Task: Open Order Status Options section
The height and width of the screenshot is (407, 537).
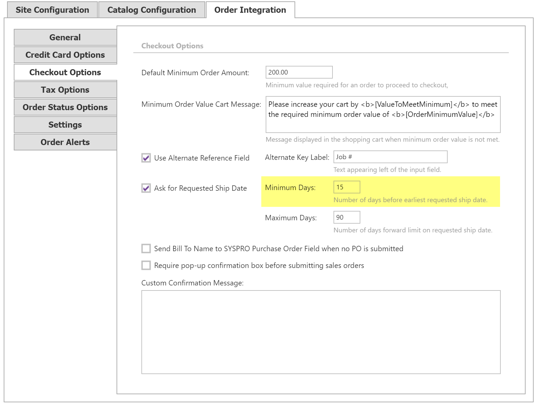Action: pos(65,107)
